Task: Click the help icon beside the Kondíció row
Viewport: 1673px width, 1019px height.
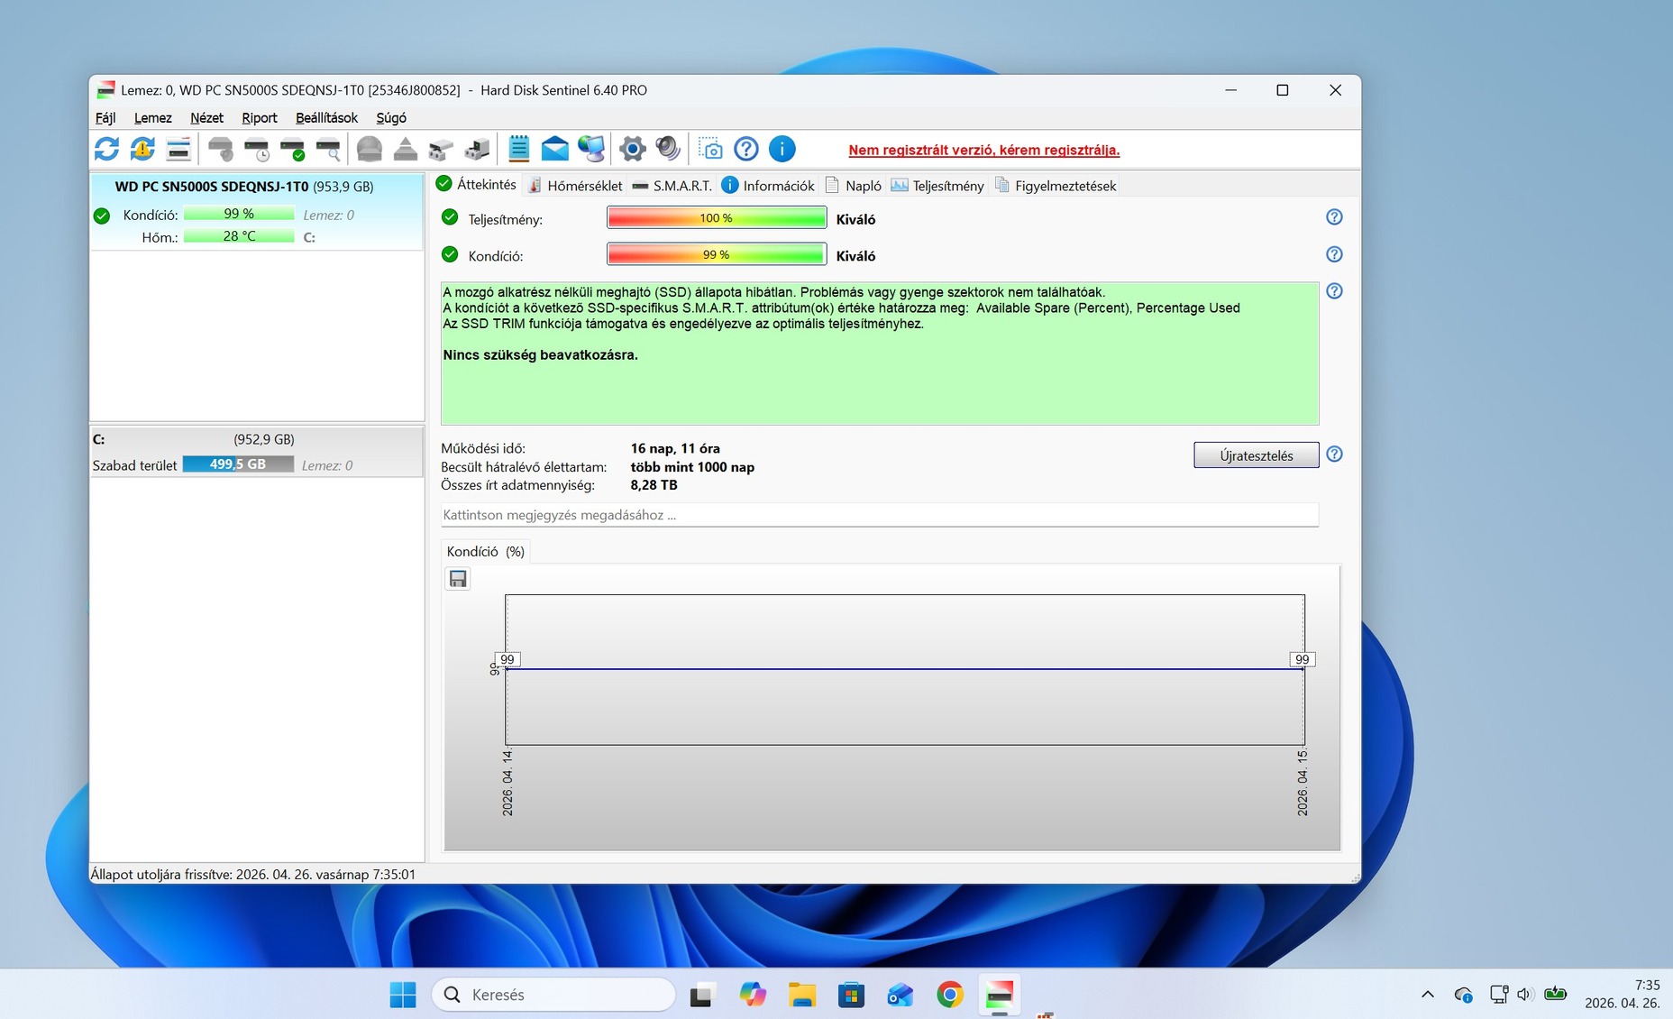Action: click(x=1335, y=254)
